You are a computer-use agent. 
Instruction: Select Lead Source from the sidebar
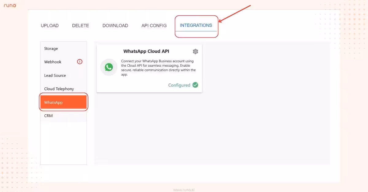55,75
